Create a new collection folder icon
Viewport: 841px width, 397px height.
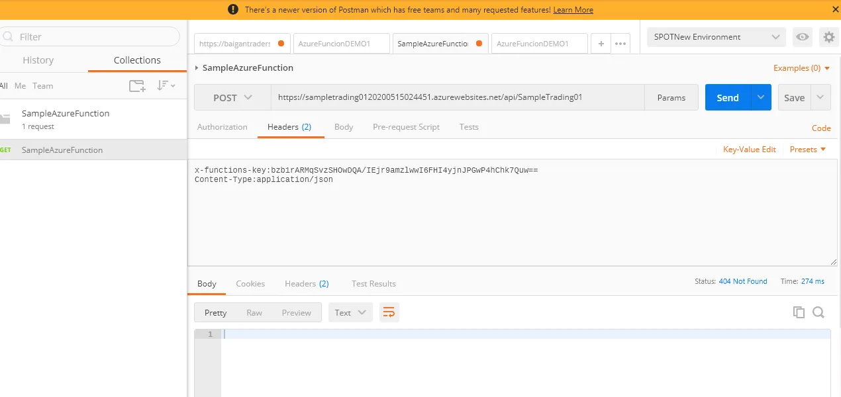(137, 85)
